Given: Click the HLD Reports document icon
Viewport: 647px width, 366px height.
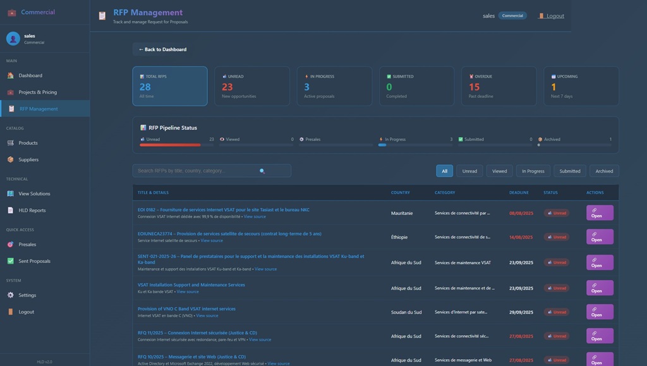Looking at the screenshot, I should click(10, 210).
